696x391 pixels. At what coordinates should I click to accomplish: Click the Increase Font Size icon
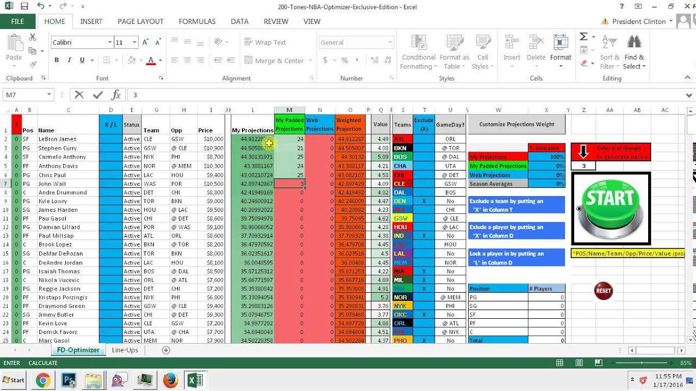(x=145, y=42)
